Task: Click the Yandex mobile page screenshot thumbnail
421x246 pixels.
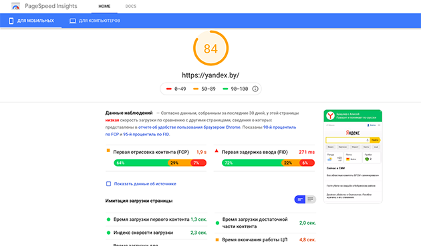Action: pos(353,156)
